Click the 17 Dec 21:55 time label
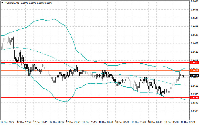 (x=73, y=122)
